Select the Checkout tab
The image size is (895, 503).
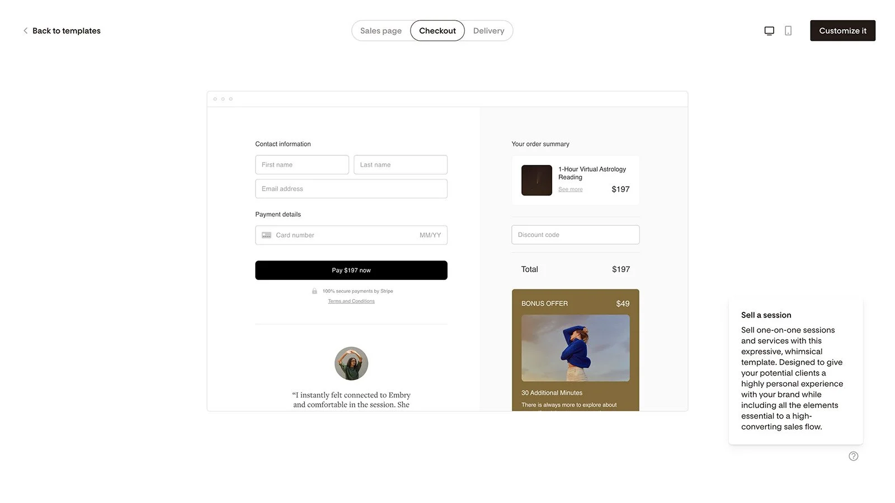(437, 31)
